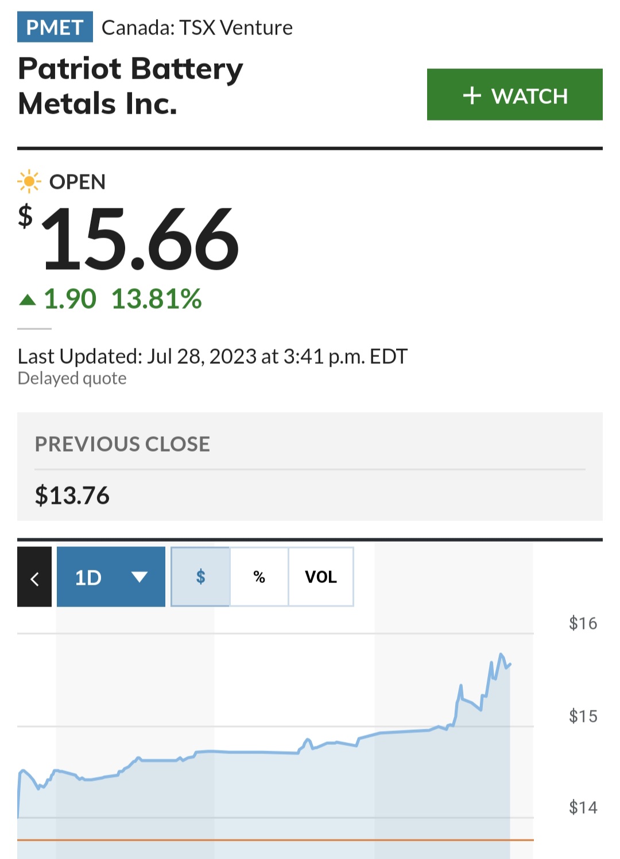Open the 1D time range dropdown

(x=111, y=577)
